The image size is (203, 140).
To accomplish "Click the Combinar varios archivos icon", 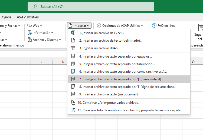I will [73, 102].
